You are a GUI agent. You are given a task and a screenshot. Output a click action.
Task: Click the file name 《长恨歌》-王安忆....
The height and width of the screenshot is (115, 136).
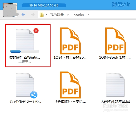coord(71,102)
